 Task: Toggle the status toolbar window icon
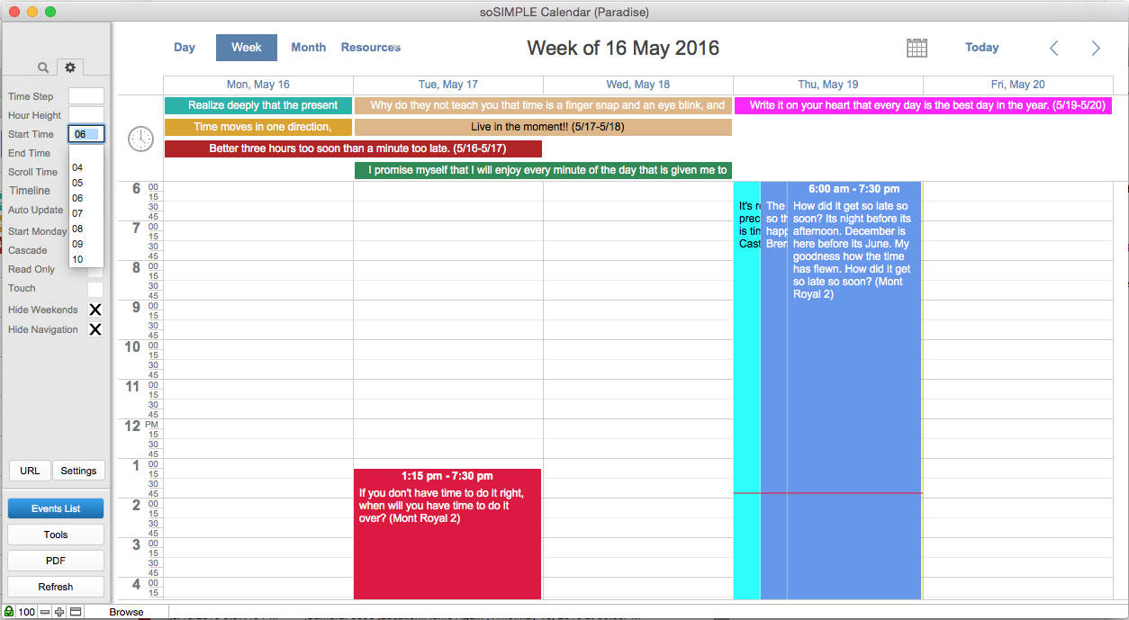pyautogui.click(x=76, y=612)
